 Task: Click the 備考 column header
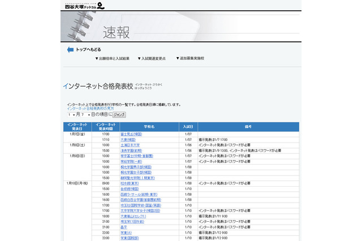pyautogui.click(x=248, y=127)
